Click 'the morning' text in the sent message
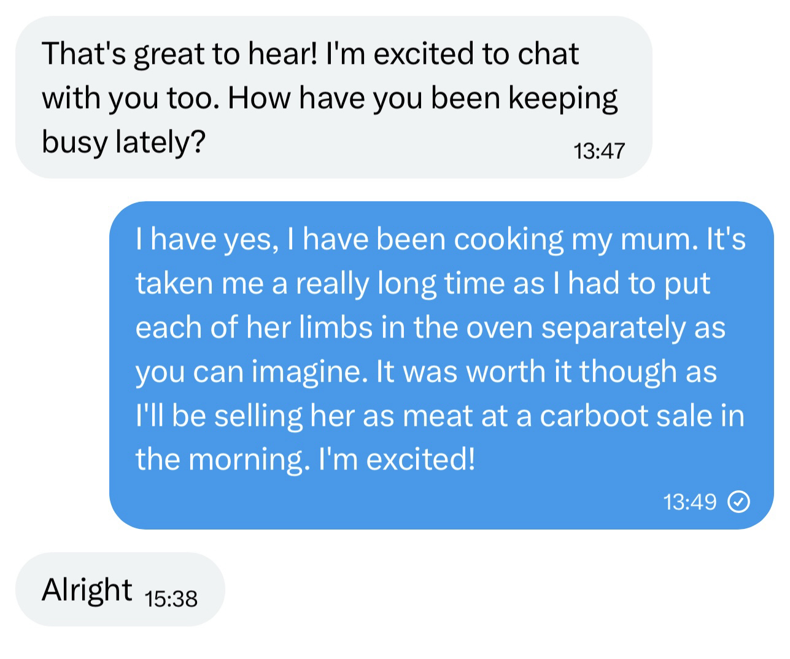Viewport: 790px width, 659px height. coord(219,459)
